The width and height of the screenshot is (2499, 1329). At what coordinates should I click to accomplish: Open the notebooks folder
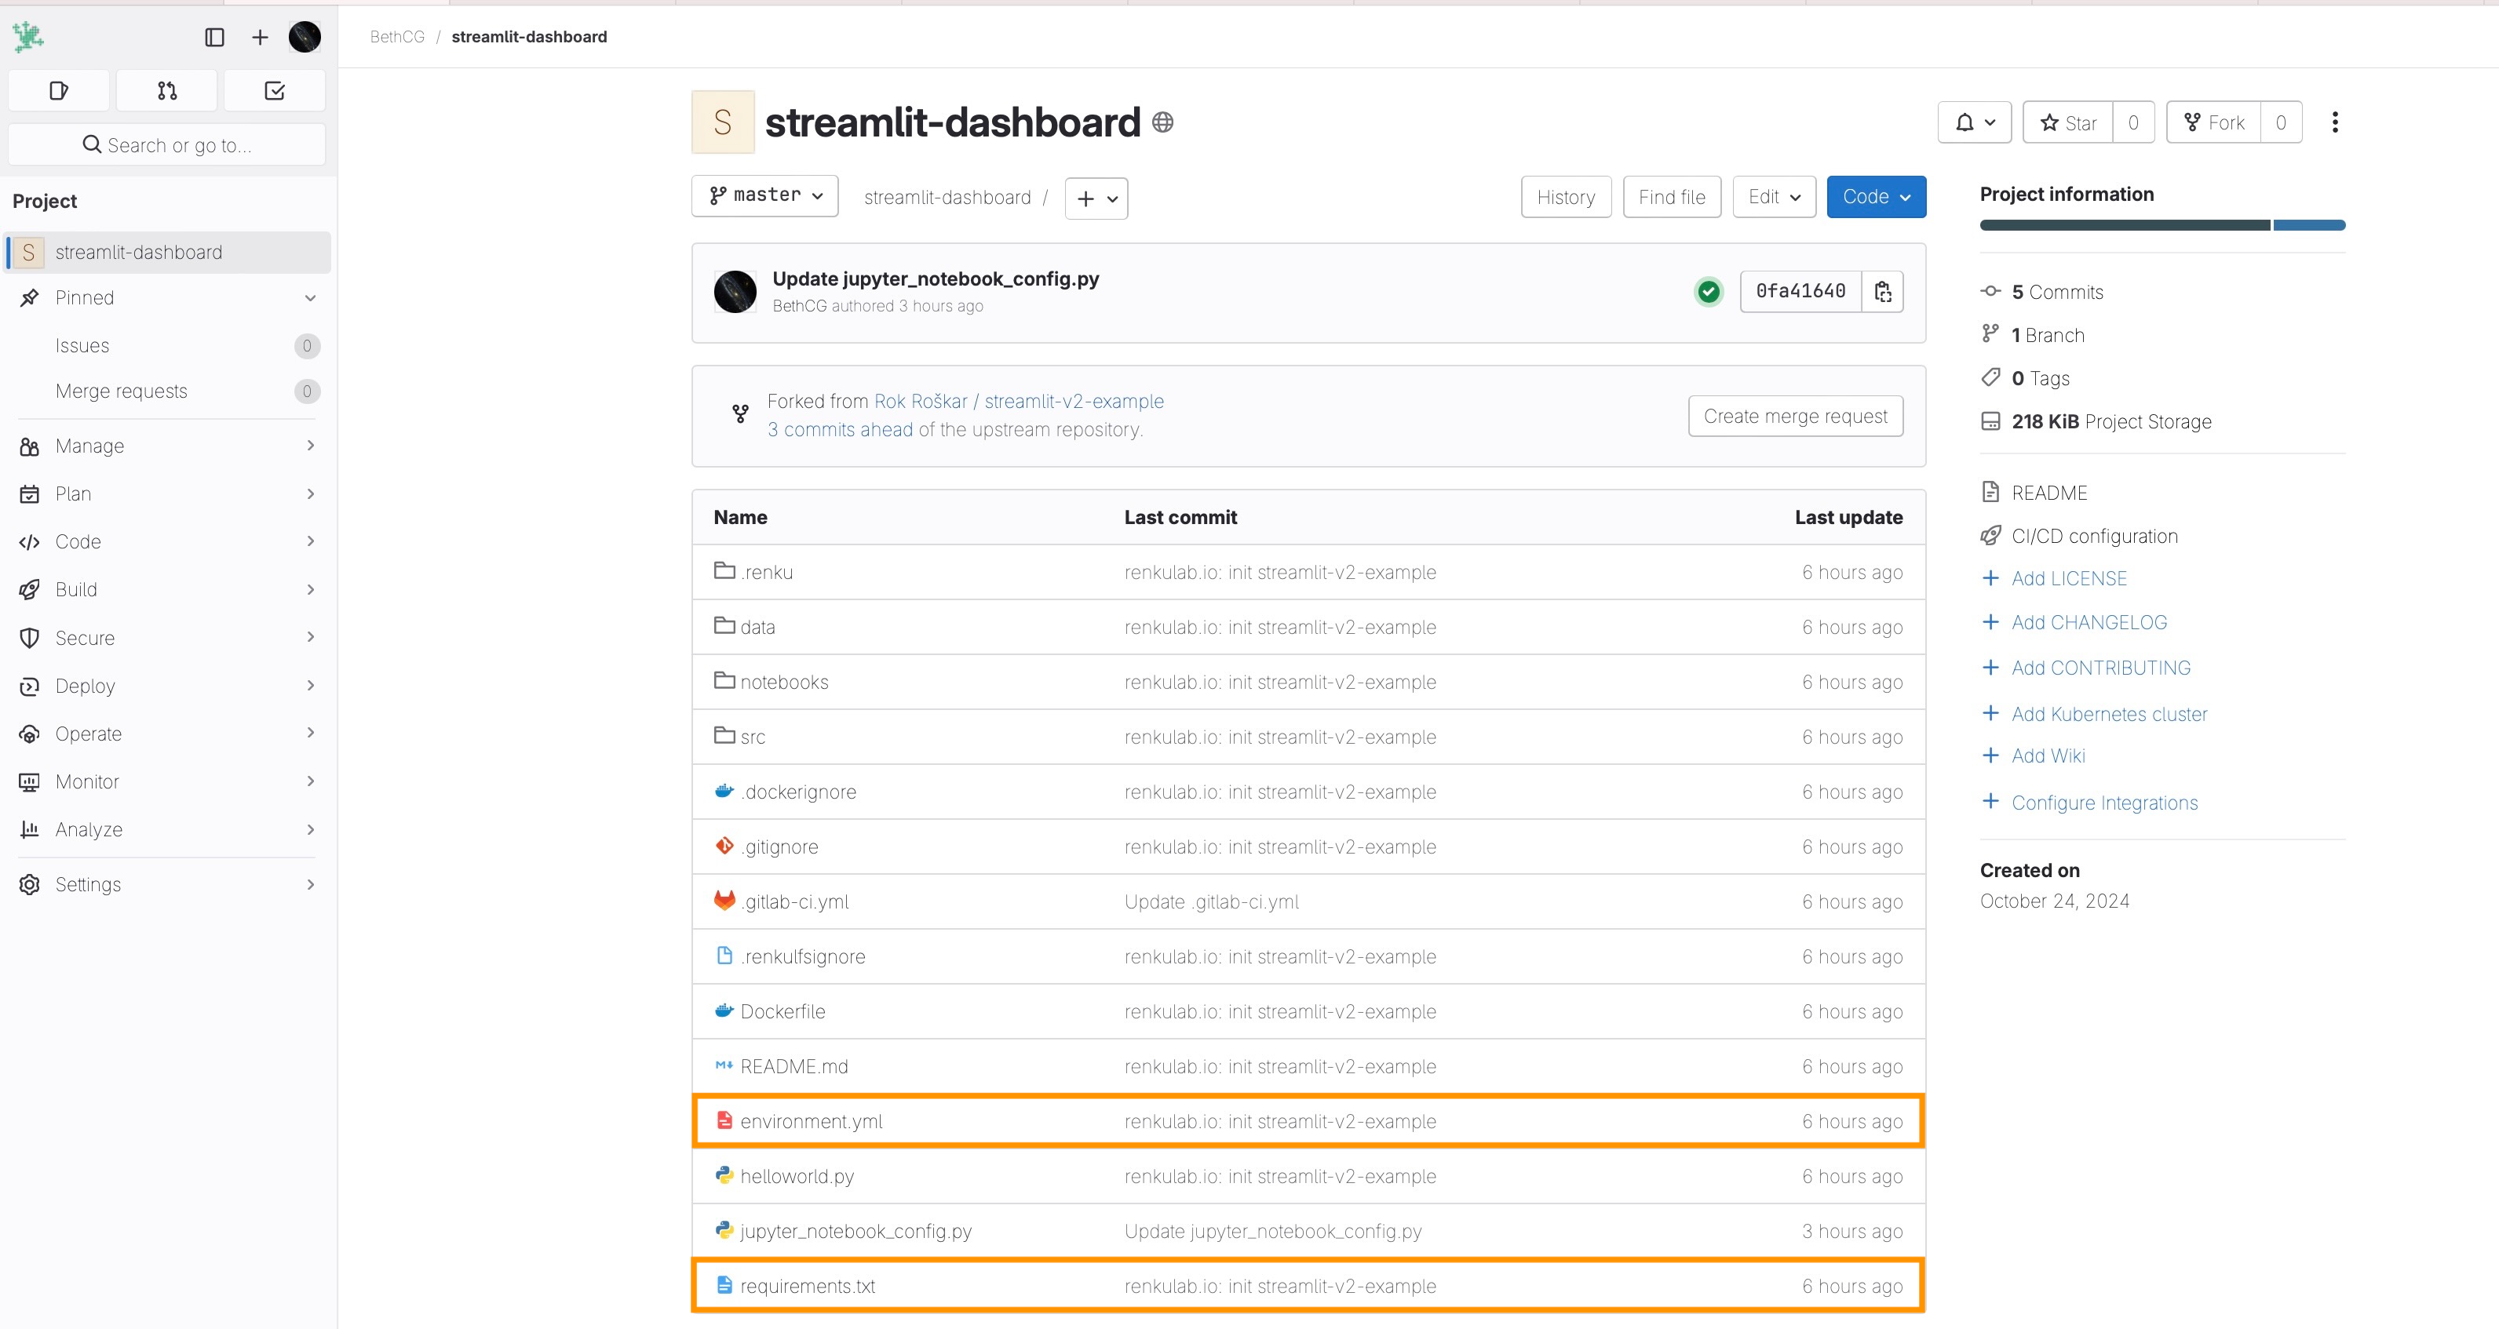[784, 683]
